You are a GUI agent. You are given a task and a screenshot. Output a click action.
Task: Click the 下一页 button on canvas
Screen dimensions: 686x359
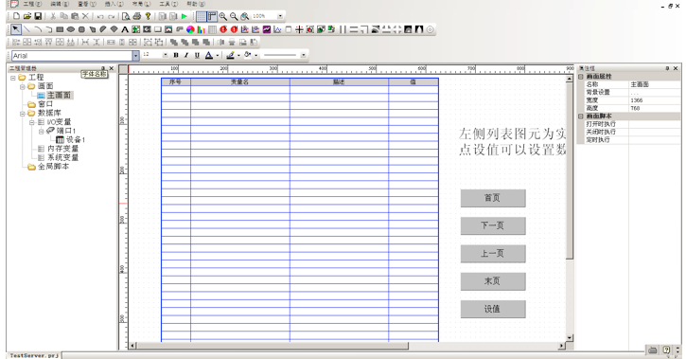pos(493,225)
